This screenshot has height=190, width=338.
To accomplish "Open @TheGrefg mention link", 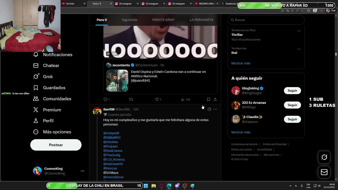I will tap(112, 155).
